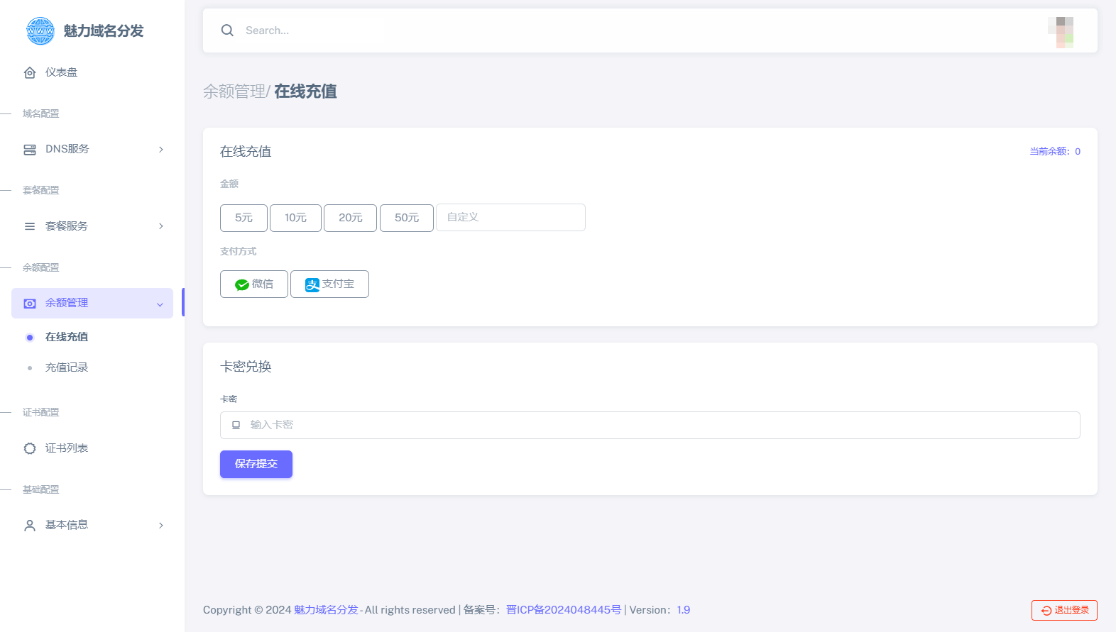
Task: Select 微信 as payment method
Action: pyautogui.click(x=253, y=284)
